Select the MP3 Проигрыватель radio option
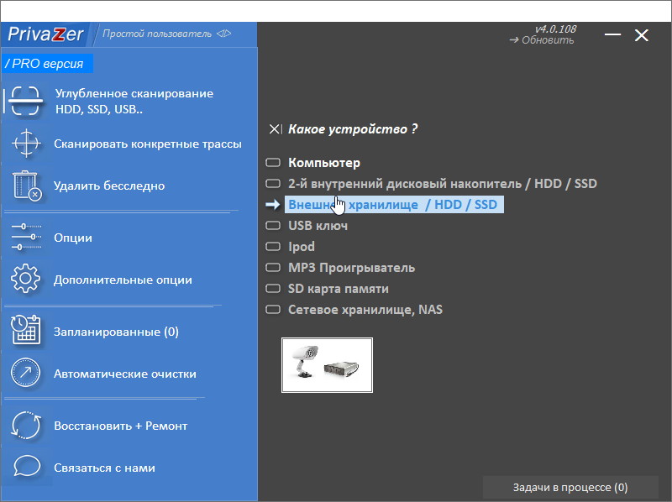The height and width of the screenshot is (502, 672). [273, 268]
